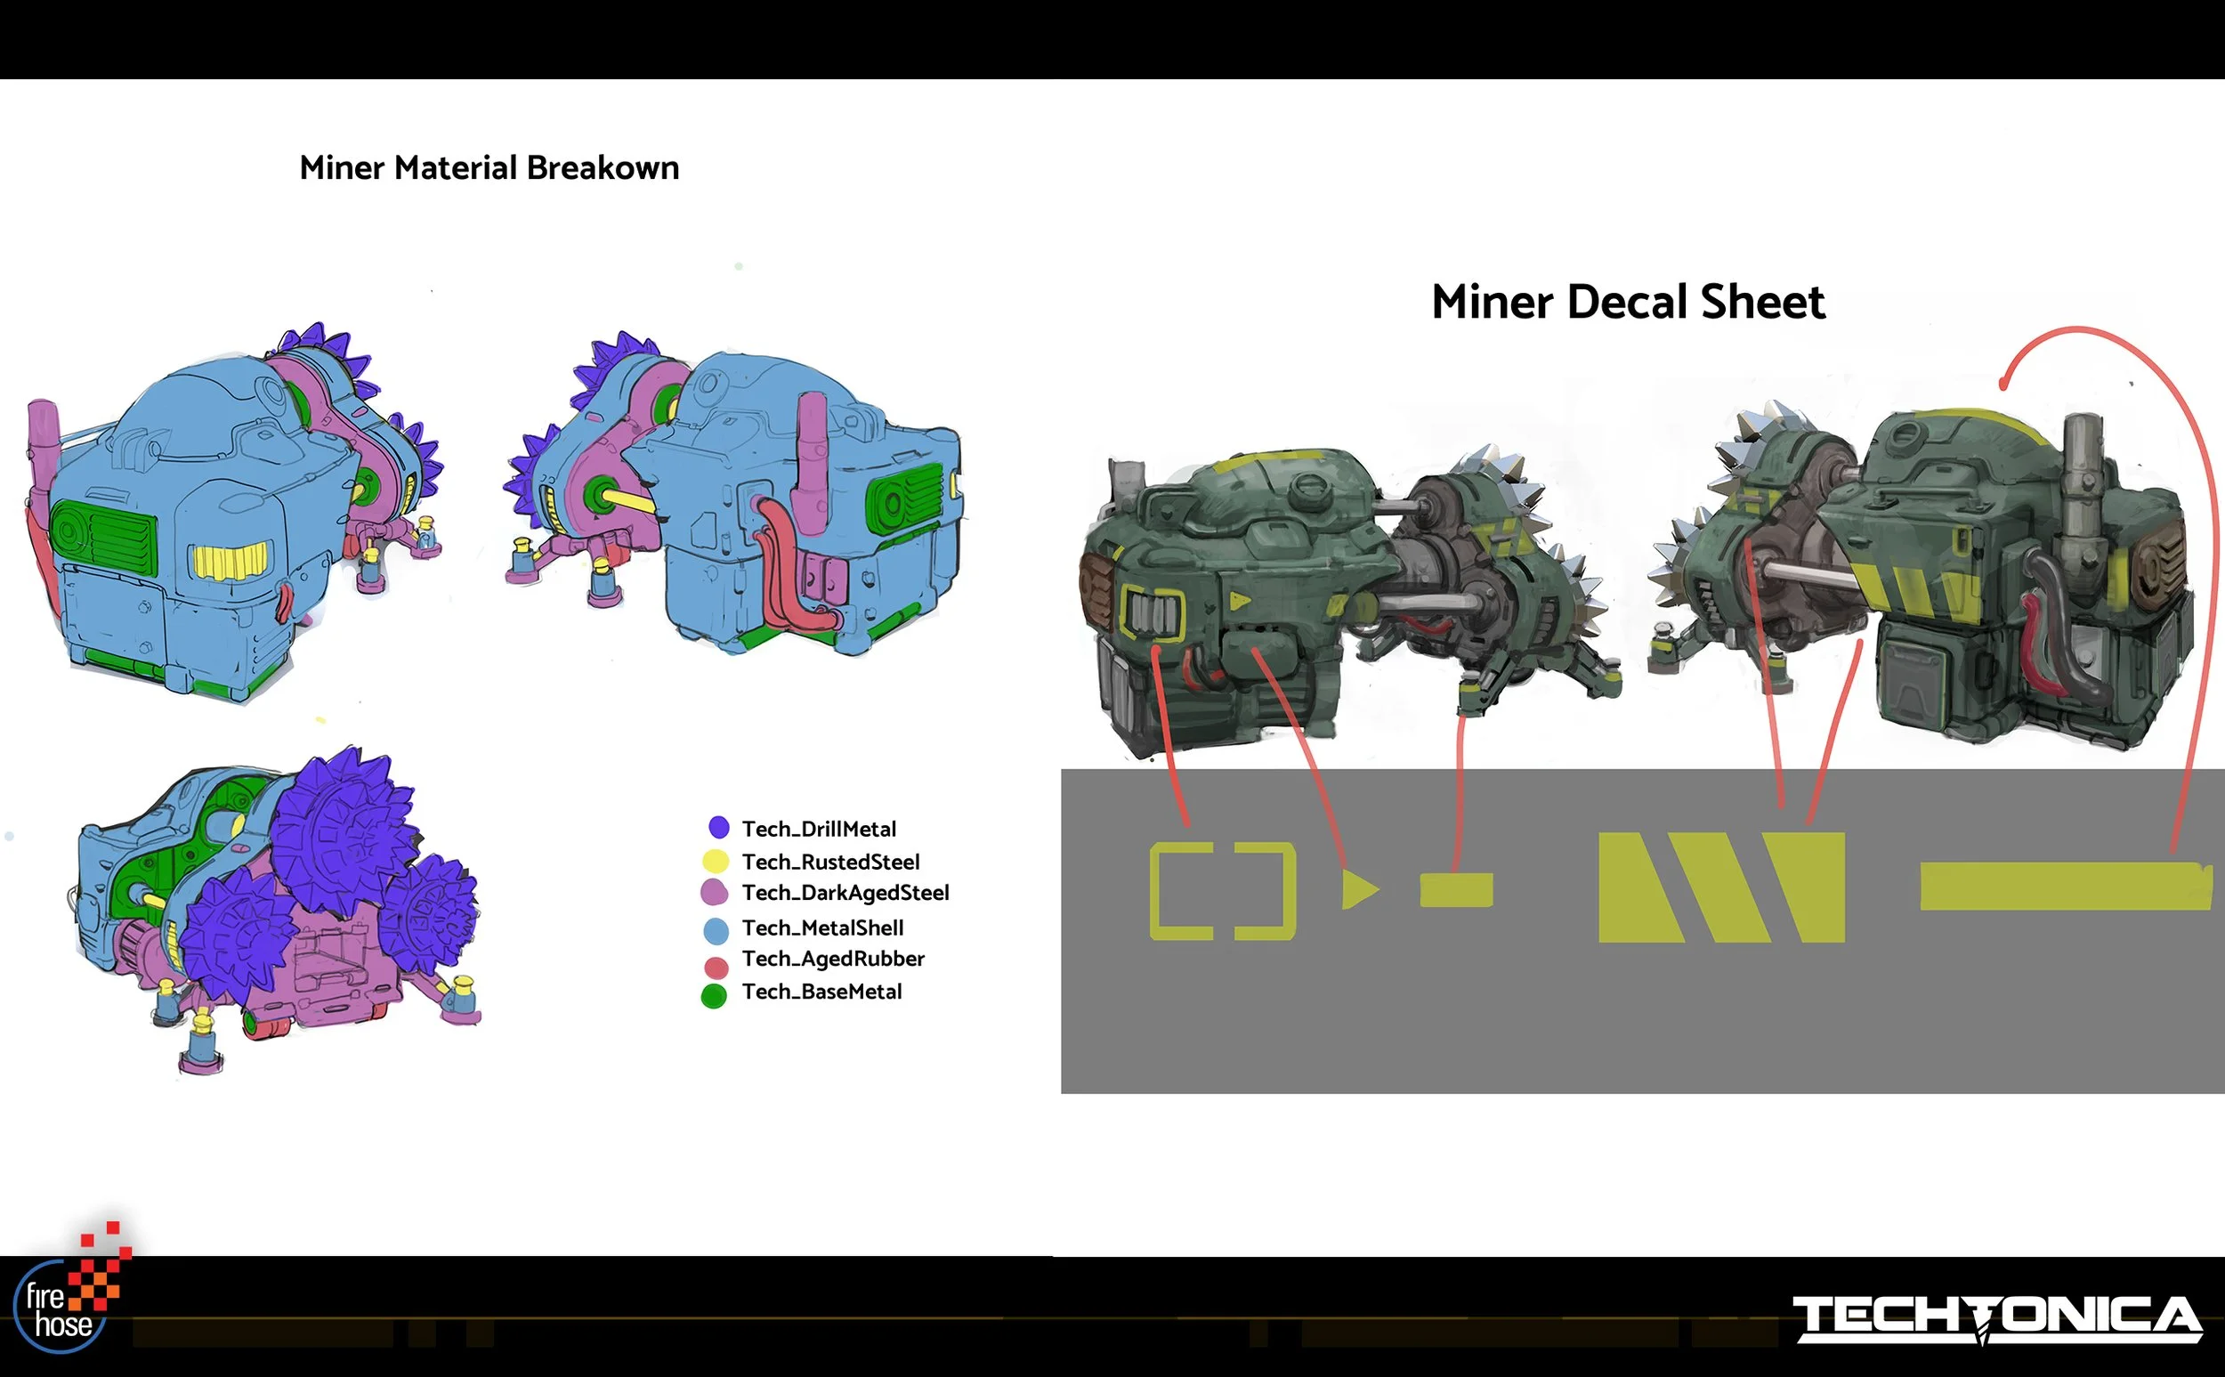Click the yellow hazard stripes decal

click(x=1720, y=887)
